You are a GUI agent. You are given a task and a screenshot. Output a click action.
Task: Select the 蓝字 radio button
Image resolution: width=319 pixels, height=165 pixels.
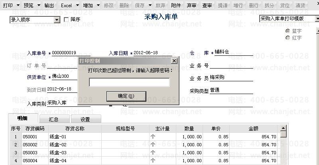click(287, 31)
